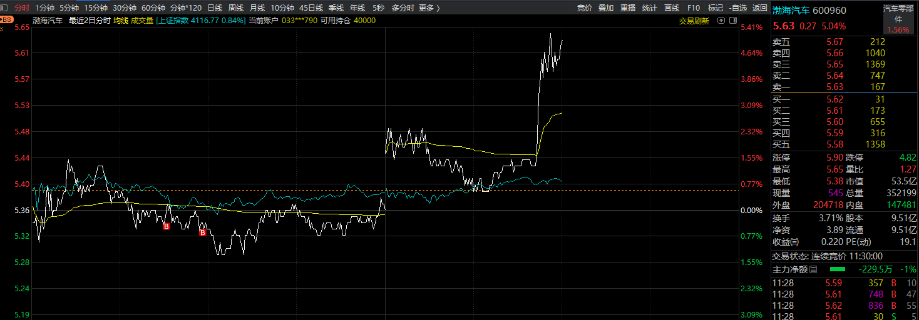Switch to 60分钟 chart
The height and width of the screenshot is (320, 919).
pyautogui.click(x=153, y=8)
